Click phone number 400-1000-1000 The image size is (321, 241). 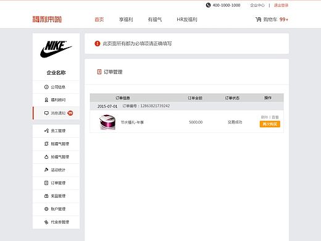click(x=227, y=5)
